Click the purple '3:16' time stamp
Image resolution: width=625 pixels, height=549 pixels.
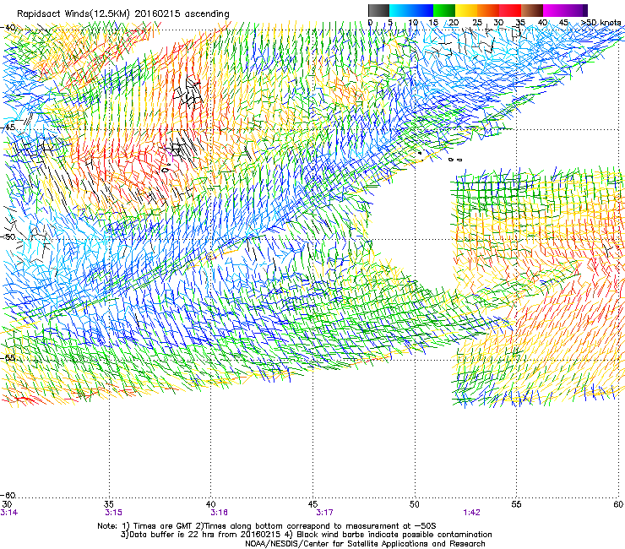tap(219, 513)
